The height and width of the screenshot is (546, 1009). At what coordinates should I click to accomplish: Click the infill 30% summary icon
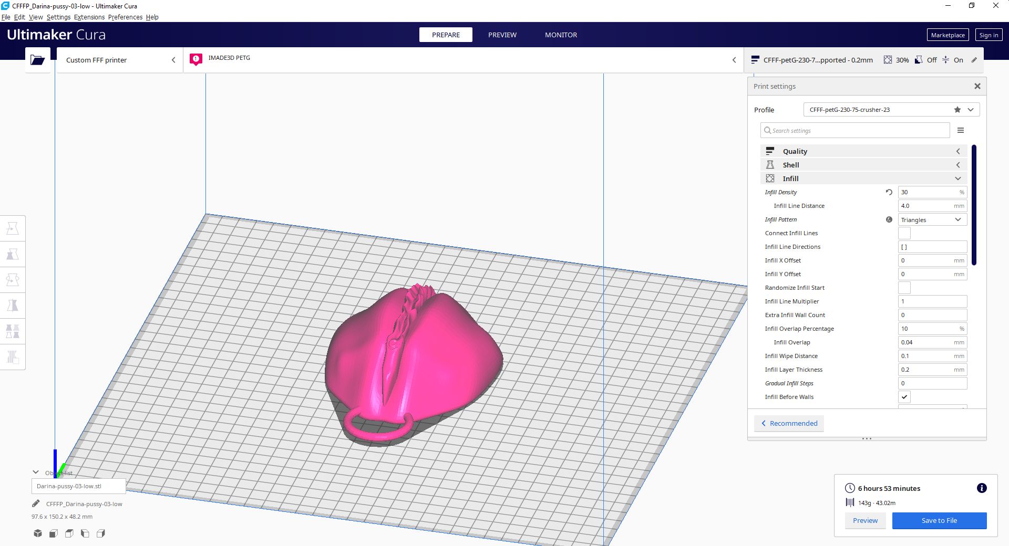888,60
